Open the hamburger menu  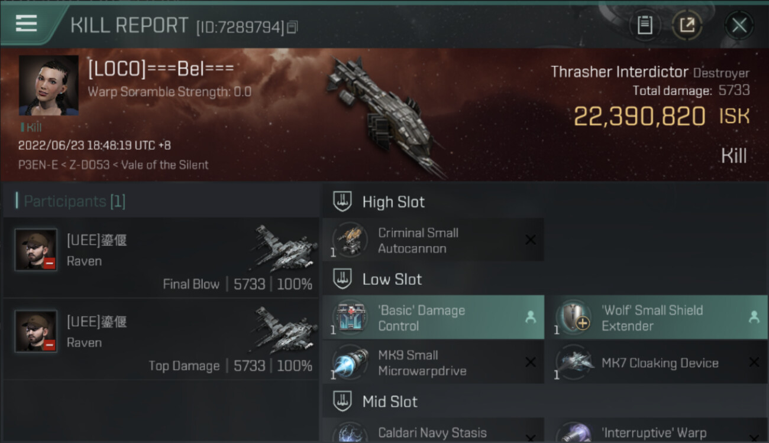coord(26,24)
